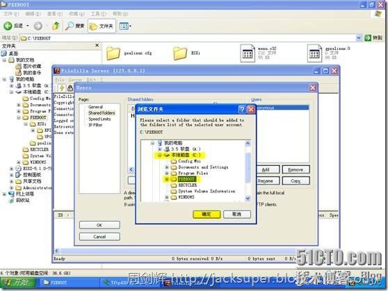Click 取消 in browse folder dialog
Screen dimensions: 388x291
[237, 214]
